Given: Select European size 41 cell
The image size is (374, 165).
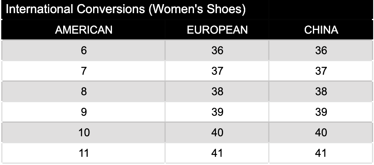Looking at the screenshot, I should point(217,153).
